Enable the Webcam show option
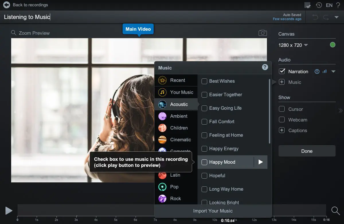Screen dimensions: 344x224 pos(282,120)
